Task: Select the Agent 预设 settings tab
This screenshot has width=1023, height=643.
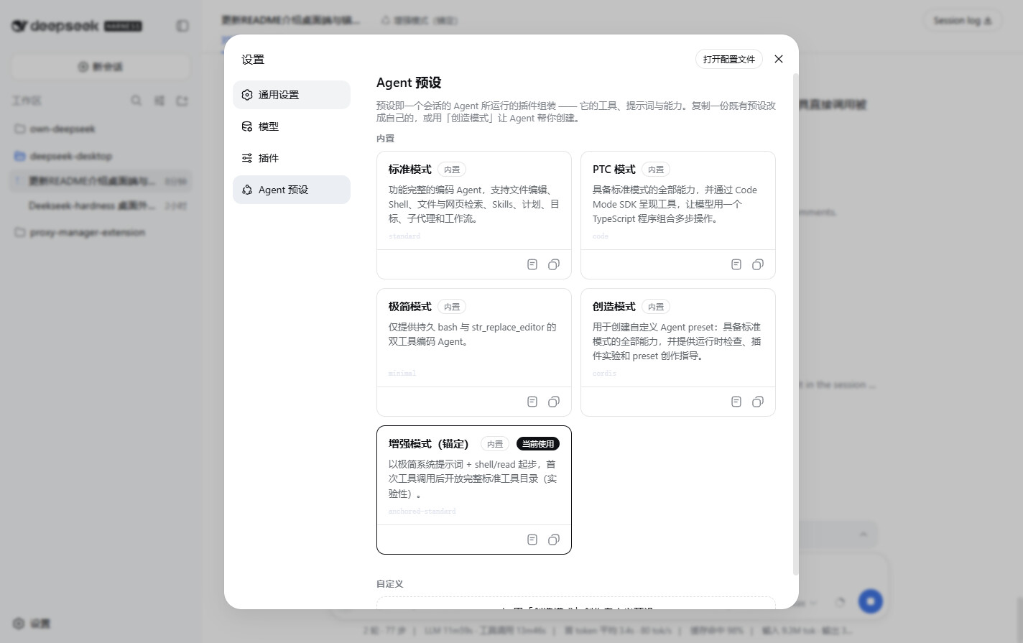Action: [x=292, y=190]
